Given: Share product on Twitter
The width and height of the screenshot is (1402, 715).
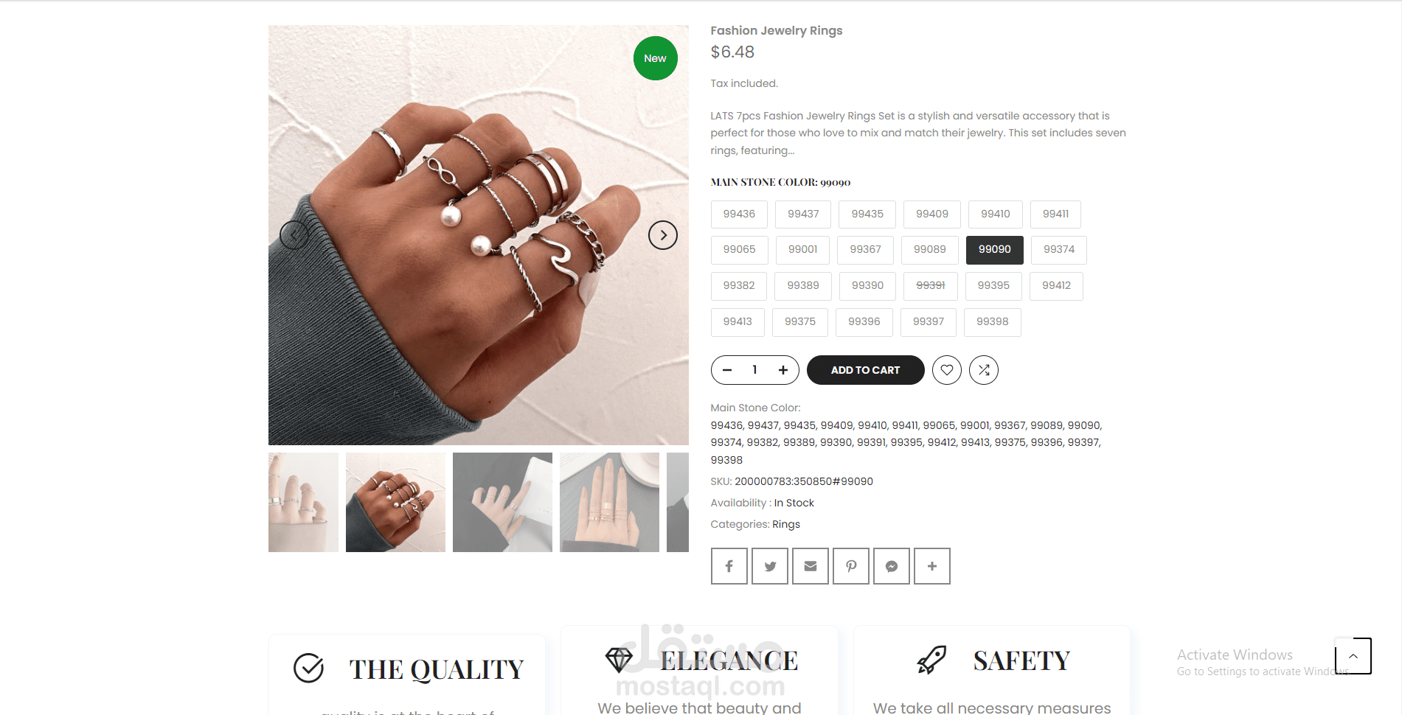Looking at the screenshot, I should (x=769, y=566).
